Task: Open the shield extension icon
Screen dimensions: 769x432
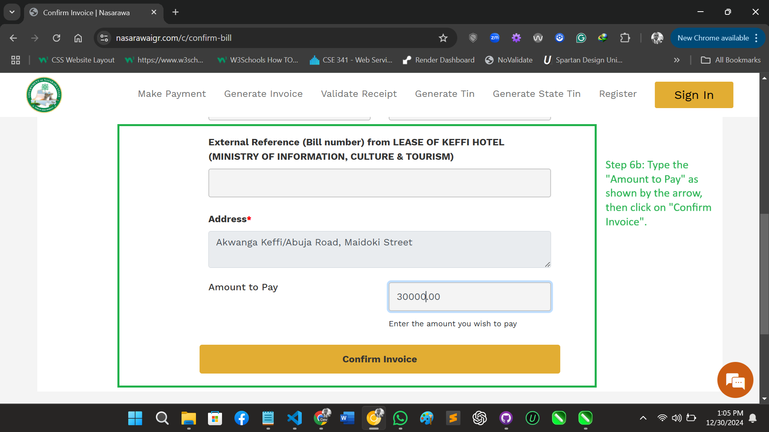Action: 473,38
